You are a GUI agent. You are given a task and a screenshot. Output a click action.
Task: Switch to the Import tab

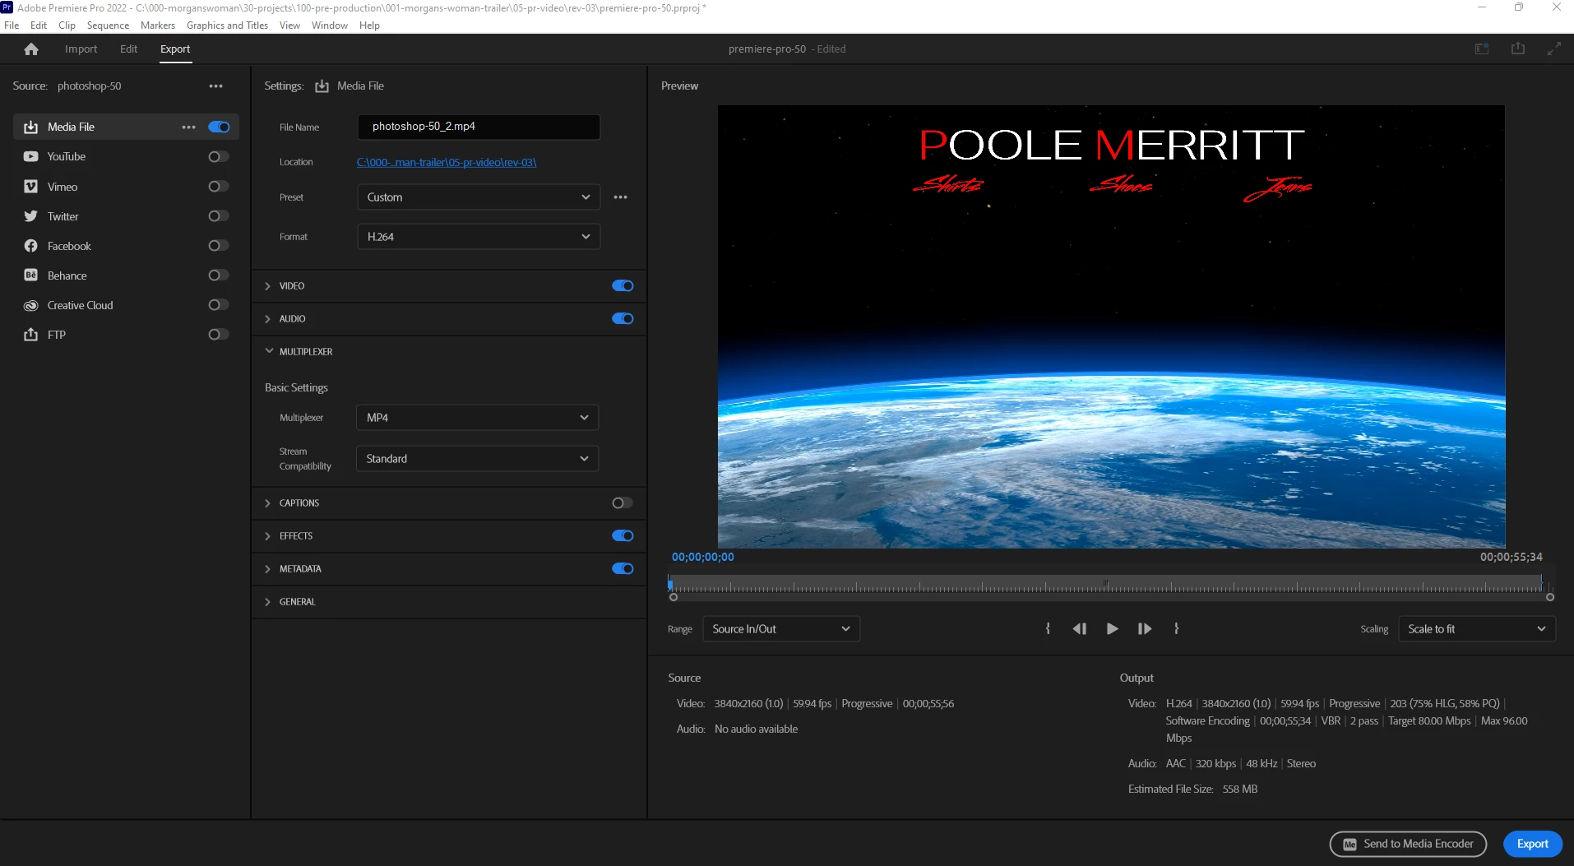pyautogui.click(x=81, y=49)
